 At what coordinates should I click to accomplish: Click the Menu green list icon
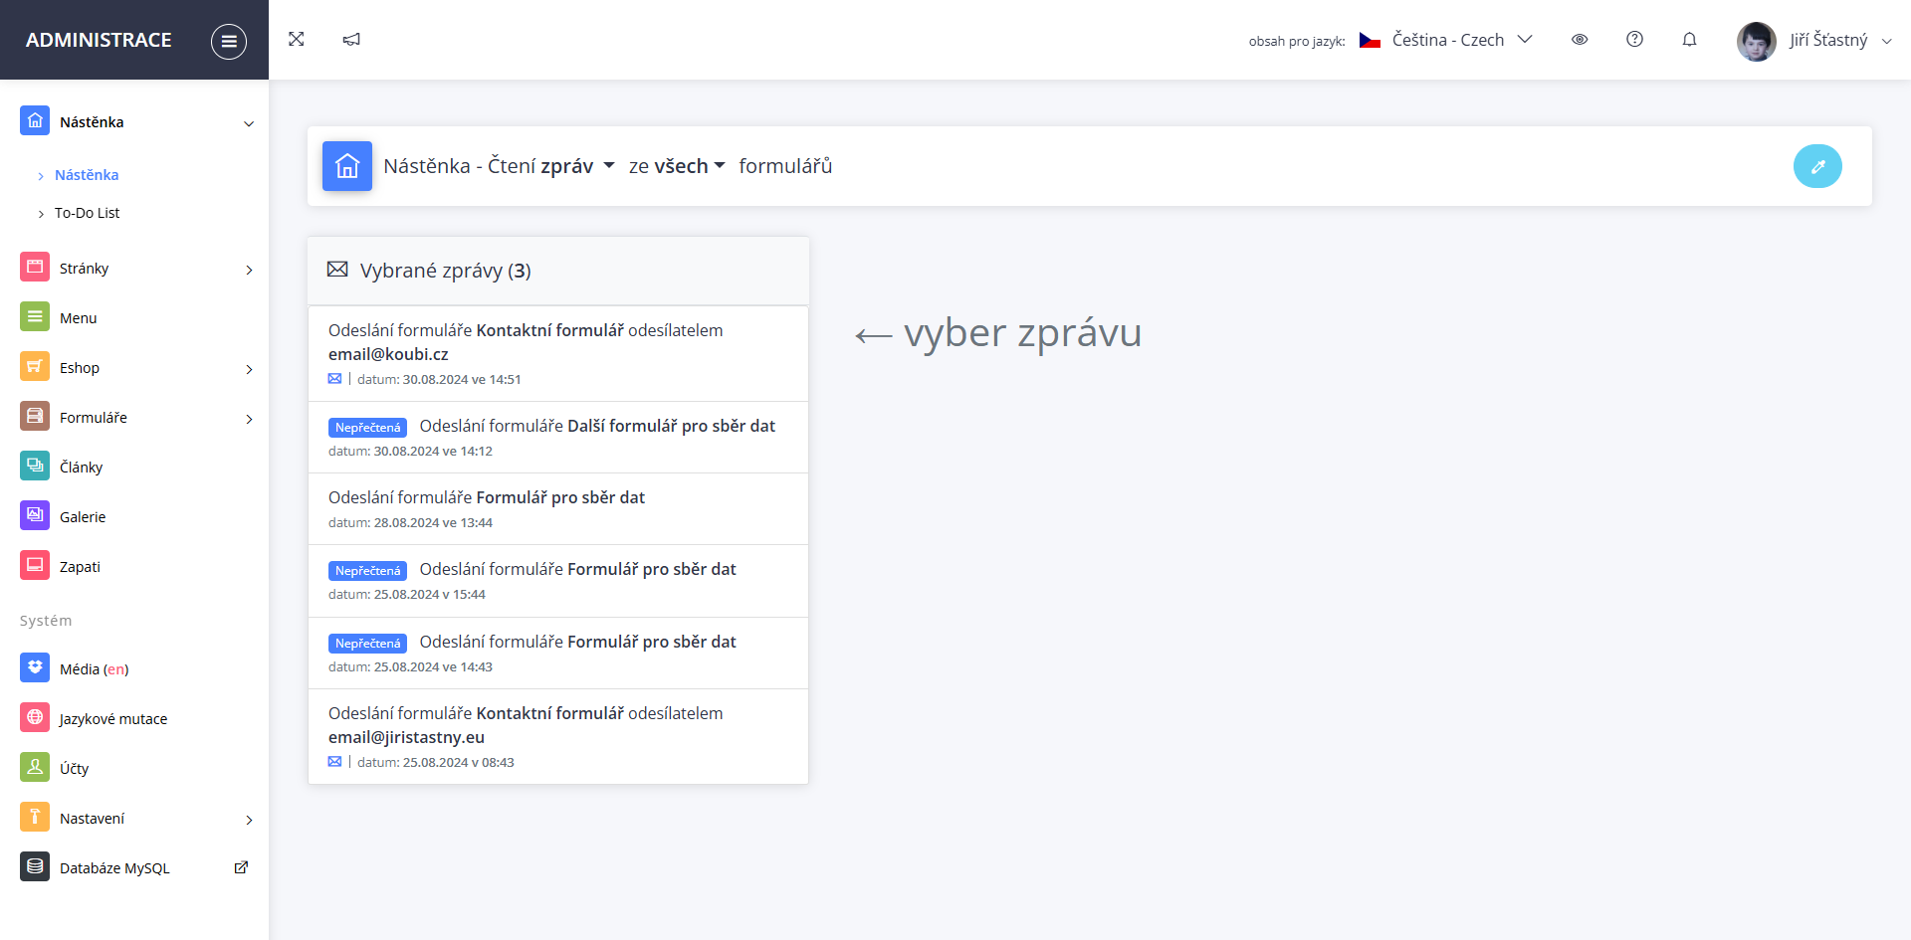pyautogui.click(x=35, y=316)
